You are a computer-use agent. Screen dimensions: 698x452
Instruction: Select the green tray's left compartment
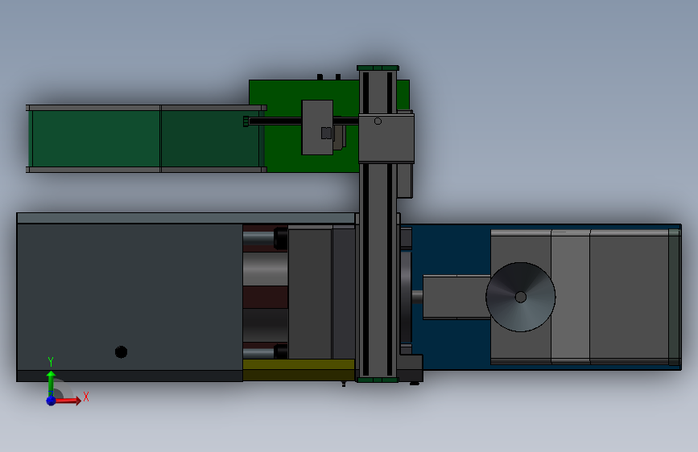[x=96, y=139]
